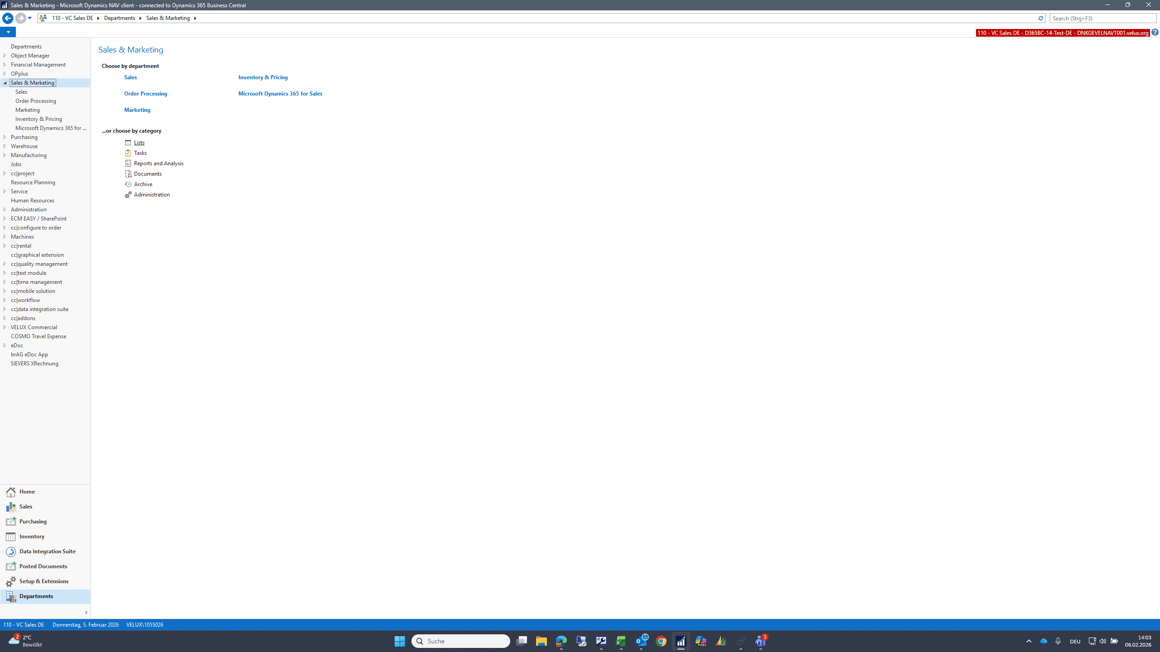Click the Administration gears icon
The image size is (1160, 652).
point(128,195)
